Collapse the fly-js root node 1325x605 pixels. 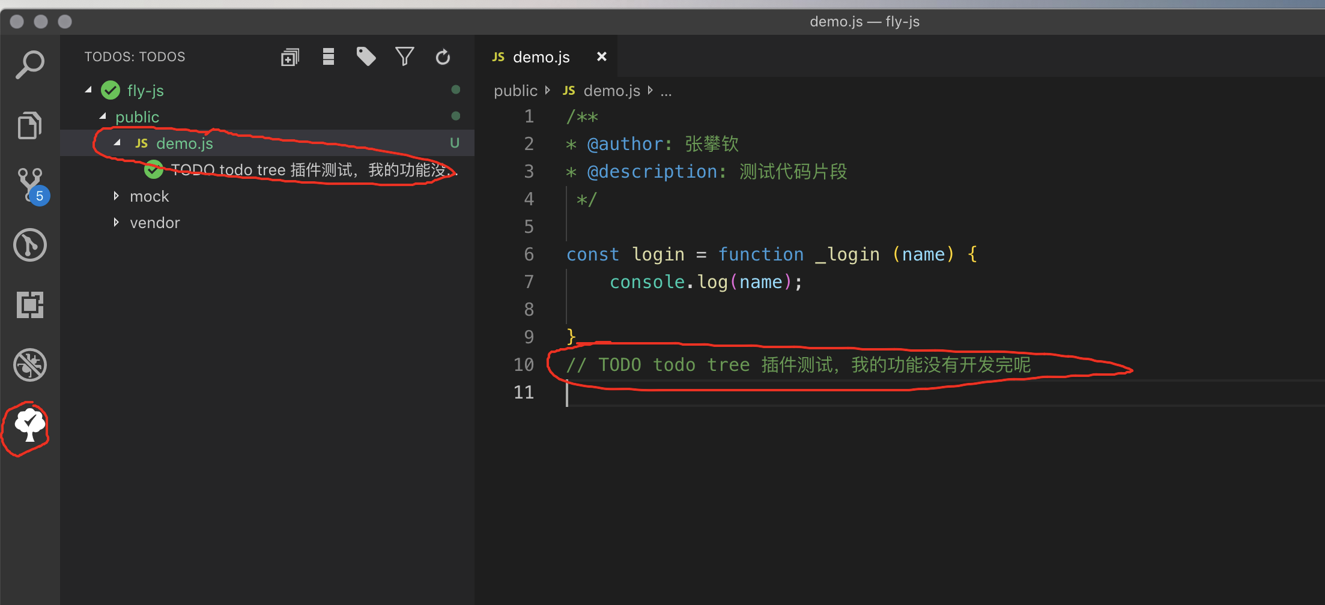(88, 90)
